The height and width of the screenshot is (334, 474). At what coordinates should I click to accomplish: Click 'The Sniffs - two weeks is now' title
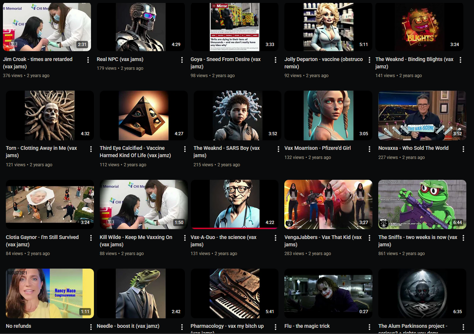[x=418, y=241]
